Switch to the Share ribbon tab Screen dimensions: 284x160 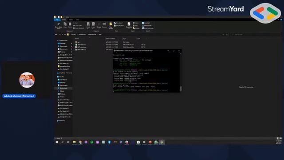(71, 20)
